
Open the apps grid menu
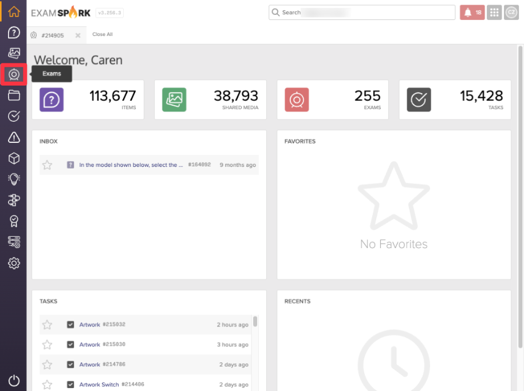[494, 13]
